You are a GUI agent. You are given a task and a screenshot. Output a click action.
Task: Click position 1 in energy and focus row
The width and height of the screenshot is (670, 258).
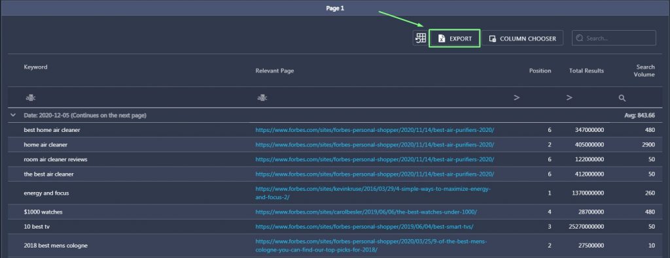tap(549, 193)
